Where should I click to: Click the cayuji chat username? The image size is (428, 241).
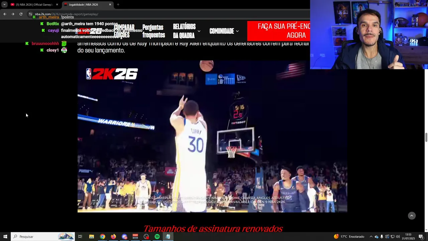(x=53, y=30)
